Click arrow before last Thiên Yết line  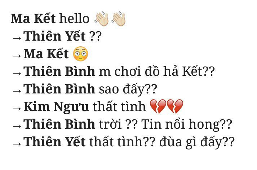pos(17,144)
